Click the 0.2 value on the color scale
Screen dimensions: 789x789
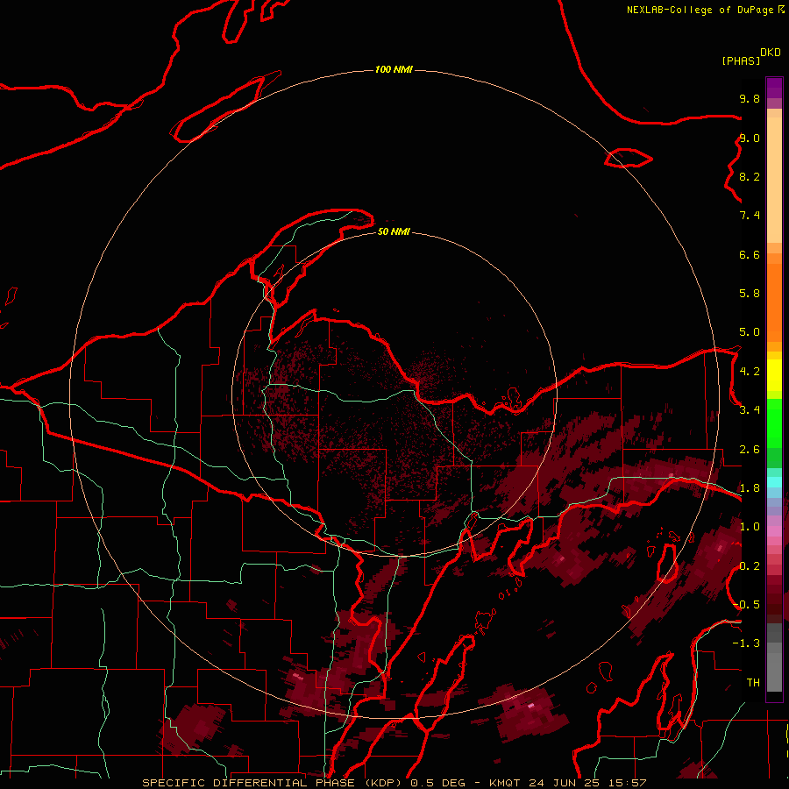[x=750, y=566]
